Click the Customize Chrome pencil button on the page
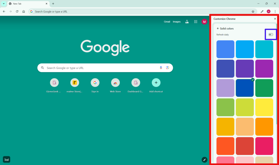Image resolution: width=279 pixels, height=165 pixels. pyautogui.click(x=204, y=160)
